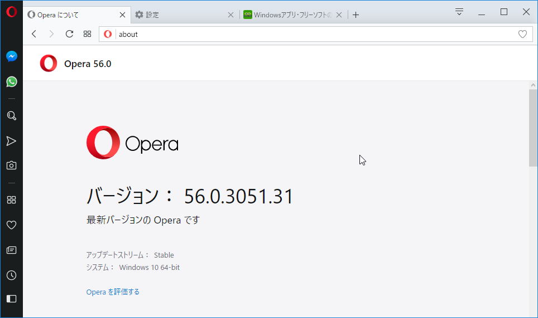The width and height of the screenshot is (538, 318).
Task: Select version text 56.0.3051.31
Action: pyautogui.click(x=239, y=196)
